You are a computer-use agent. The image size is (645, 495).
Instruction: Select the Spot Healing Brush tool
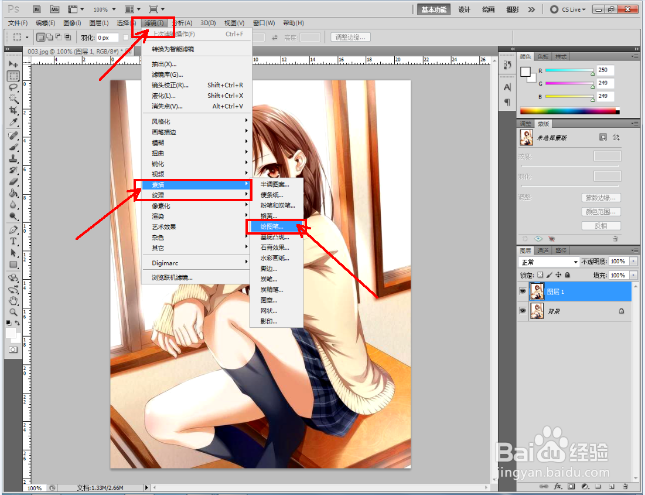13,135
